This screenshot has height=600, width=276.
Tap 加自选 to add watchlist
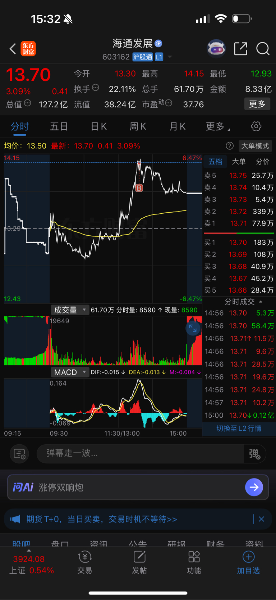tap(248, 563)
